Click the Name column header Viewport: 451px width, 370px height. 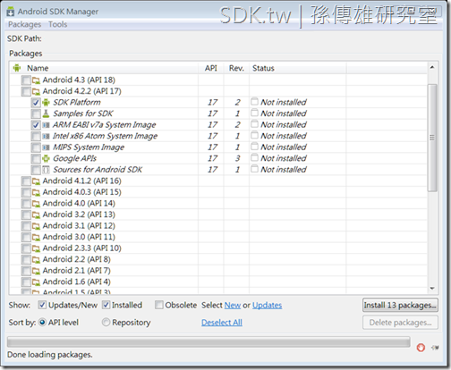(105, 68)
